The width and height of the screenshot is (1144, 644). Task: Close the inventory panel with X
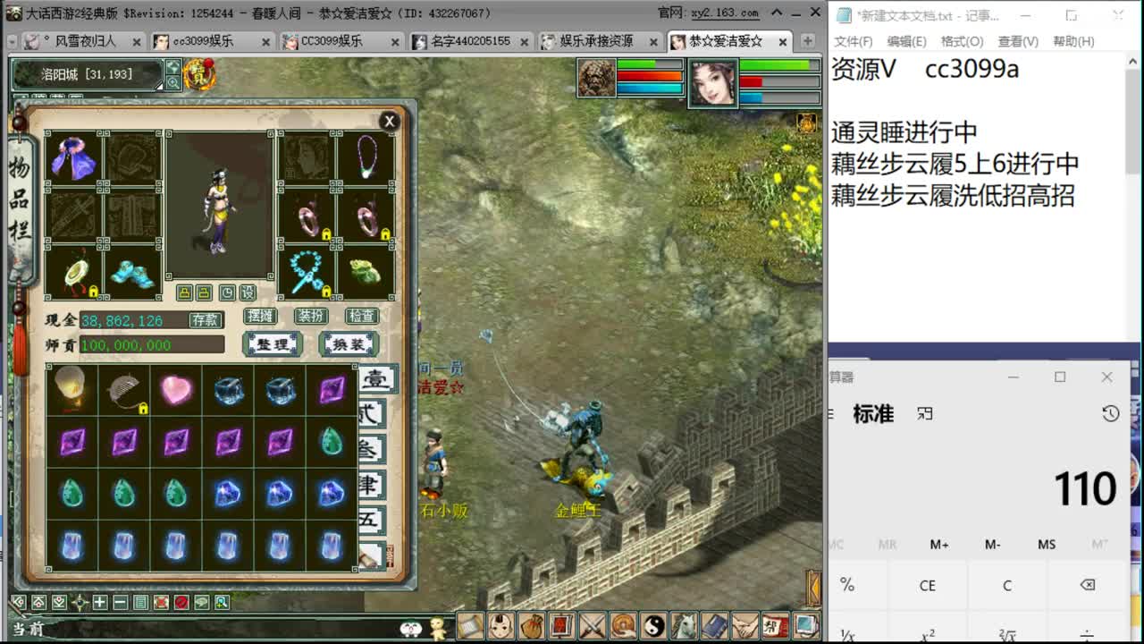point(389,121)
